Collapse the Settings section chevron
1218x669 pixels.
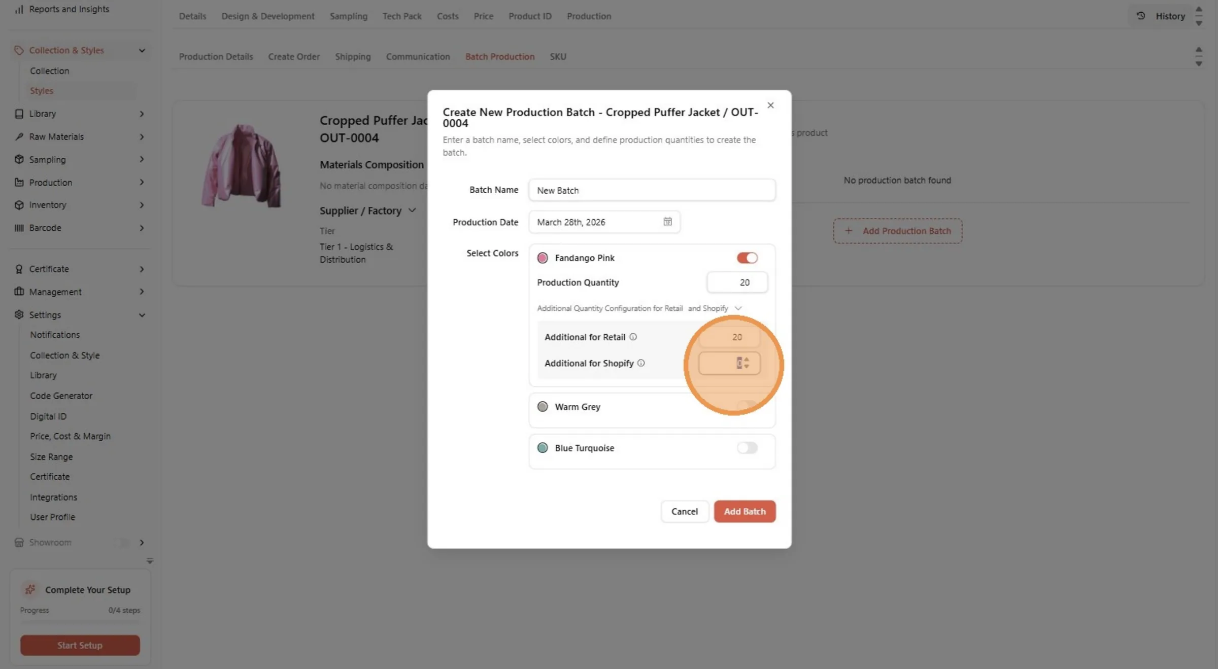pyautogui.click(x=142, y=315)
